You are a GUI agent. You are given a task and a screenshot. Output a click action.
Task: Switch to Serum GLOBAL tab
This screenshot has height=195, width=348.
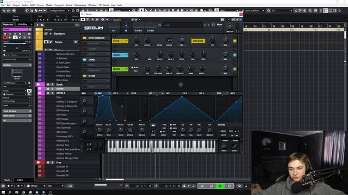(151, 28)
